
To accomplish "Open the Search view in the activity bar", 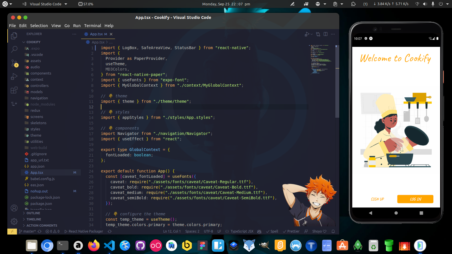I will click(x=14, y=49).
